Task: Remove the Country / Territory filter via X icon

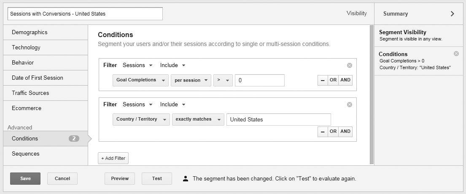Action: point(349,105)
